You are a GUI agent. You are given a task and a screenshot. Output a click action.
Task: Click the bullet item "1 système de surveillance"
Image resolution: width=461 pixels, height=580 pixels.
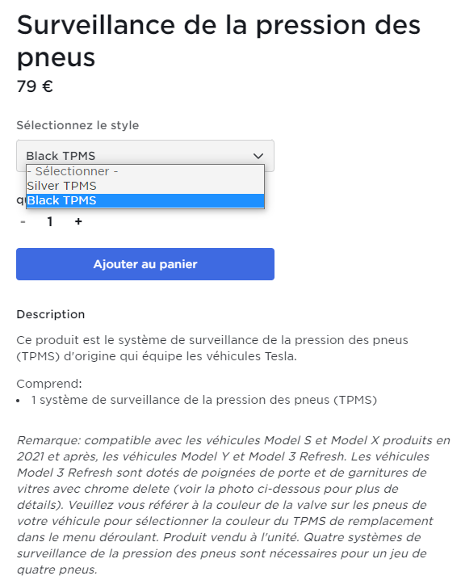(x=204, y=400)
